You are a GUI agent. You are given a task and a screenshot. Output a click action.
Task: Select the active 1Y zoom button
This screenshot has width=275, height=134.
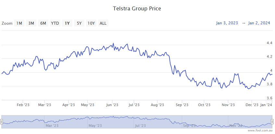tap(67, 23)
